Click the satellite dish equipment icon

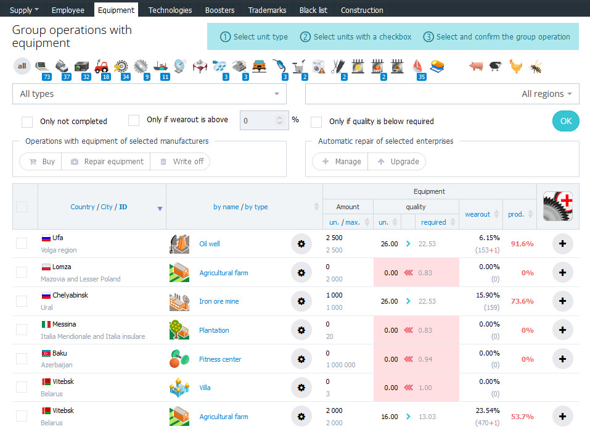pyautogui.click(x=180, y=66)
